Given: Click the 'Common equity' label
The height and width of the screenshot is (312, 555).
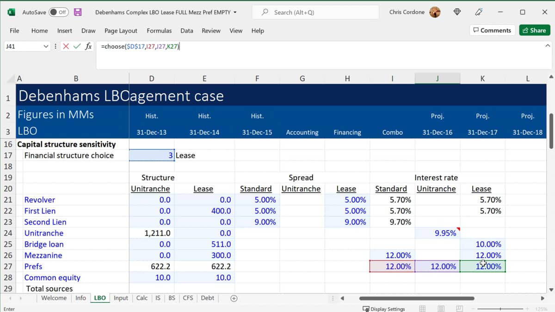Looking at the screenshot, I should (x=52, y=277).
